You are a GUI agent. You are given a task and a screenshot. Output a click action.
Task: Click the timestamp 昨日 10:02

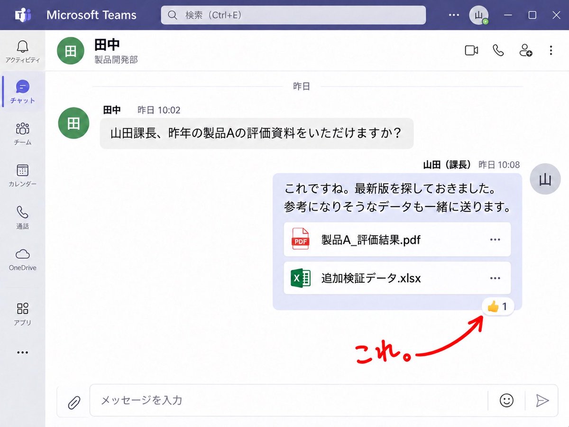(x=159, y=110)
